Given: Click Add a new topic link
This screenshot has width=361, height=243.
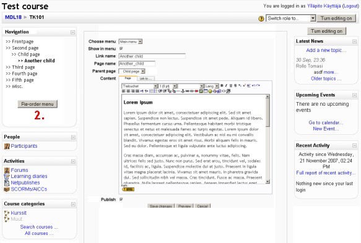Looking at the screenshot, I should tap(326, 50).
